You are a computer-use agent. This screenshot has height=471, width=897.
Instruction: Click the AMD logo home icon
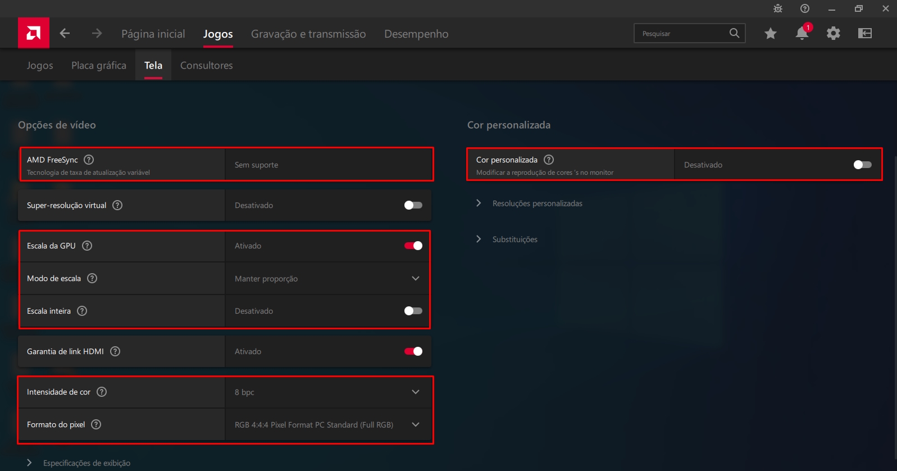point(34,33)
